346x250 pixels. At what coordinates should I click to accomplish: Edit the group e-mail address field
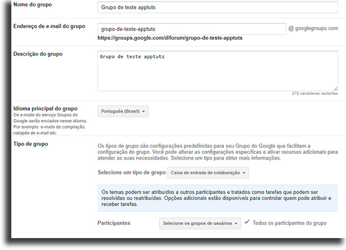pos(192,29)
